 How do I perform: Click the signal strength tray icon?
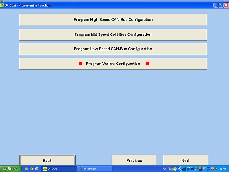pos(184,169)
